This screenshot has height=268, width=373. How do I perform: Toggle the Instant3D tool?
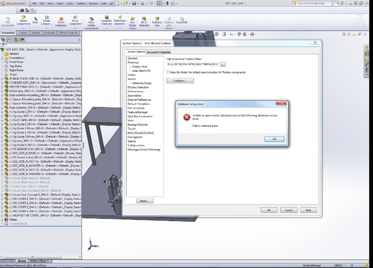pyautogui.click(x=182, y=21)
